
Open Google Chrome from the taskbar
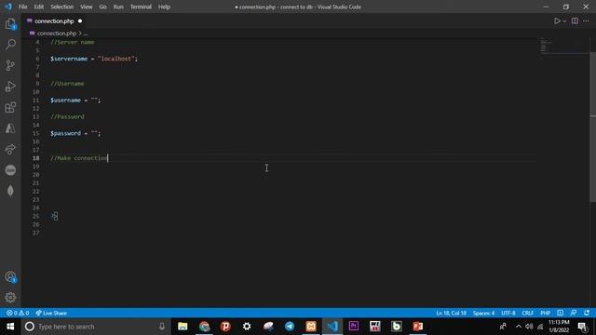pyautogui.click(x=204, y=327)
